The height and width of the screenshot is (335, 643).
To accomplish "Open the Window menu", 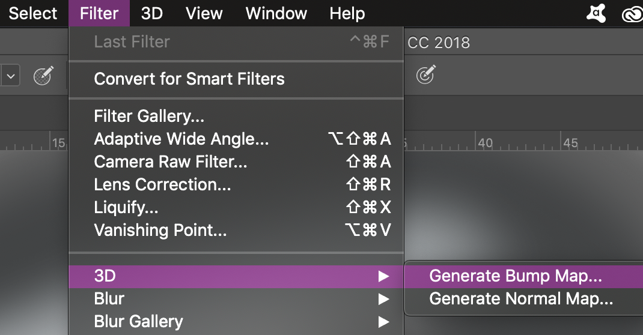I will coord(276,14).
